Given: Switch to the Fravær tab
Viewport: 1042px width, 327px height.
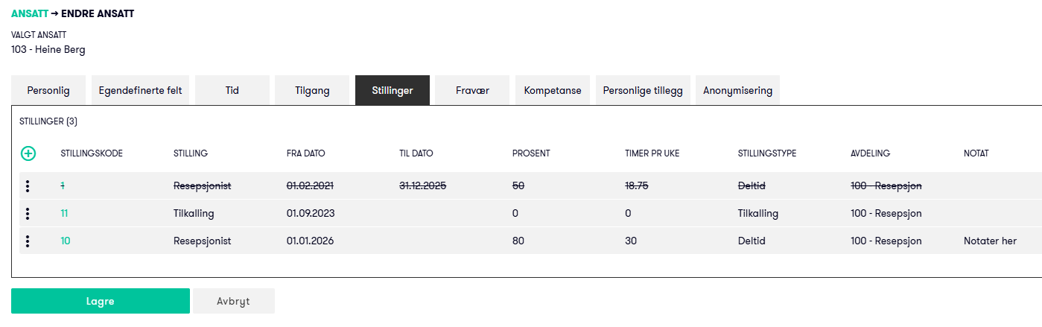Looking at the screenshot, I should 472,90.
